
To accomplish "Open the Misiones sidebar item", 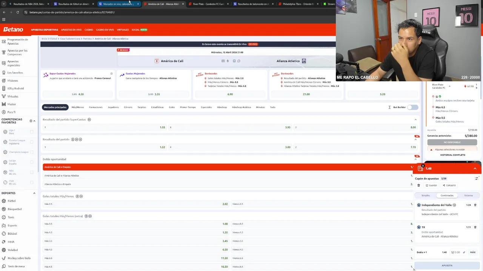I will point(12,81).
